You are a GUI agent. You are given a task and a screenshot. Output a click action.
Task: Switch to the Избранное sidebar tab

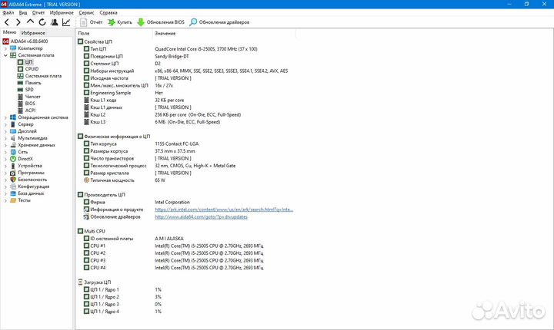33,33
